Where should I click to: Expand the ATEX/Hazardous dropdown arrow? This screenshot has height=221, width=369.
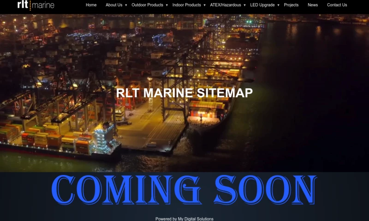[x=245, y=5]
